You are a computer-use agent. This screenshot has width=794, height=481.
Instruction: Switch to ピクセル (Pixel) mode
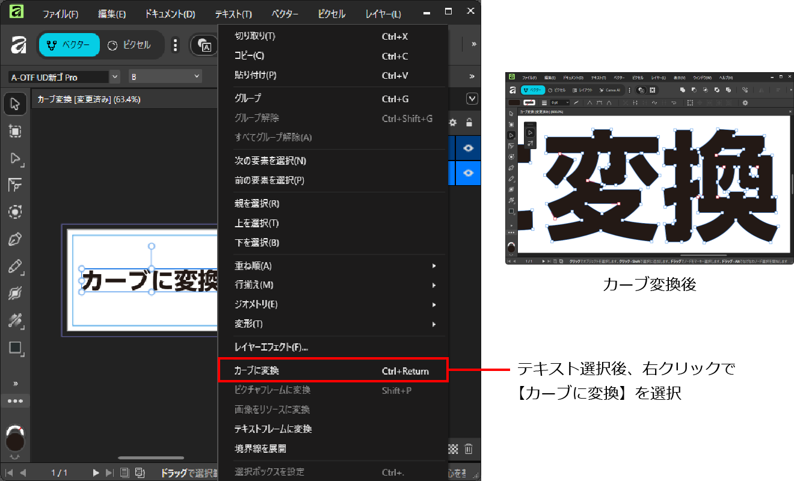coord(129,45)
